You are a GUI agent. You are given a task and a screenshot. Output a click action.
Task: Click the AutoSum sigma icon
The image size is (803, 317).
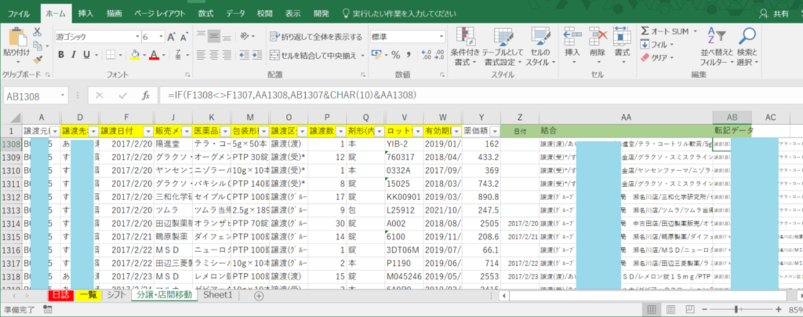click(645, 32)
